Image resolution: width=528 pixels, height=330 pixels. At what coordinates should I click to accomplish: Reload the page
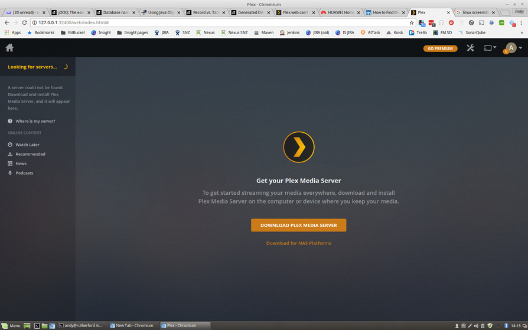24,22
